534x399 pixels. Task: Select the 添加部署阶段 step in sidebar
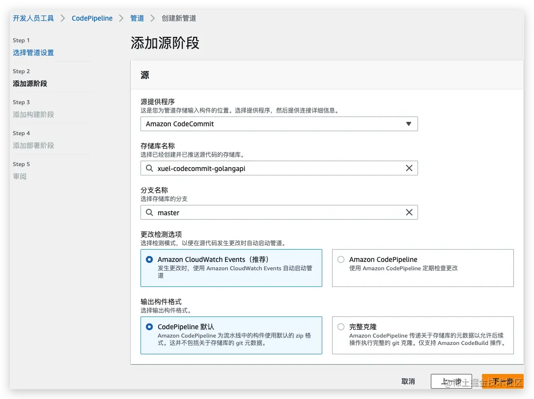pyautogui.click(x=33, y=145)
